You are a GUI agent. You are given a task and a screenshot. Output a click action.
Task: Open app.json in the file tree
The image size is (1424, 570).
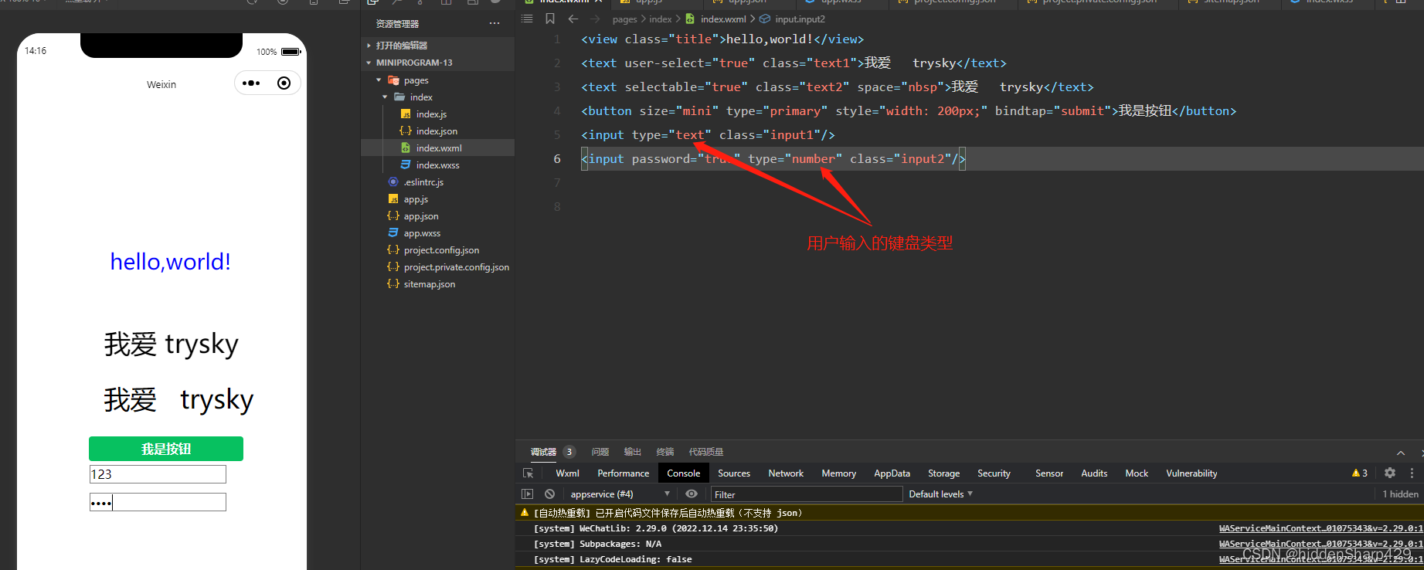point(437,216)
